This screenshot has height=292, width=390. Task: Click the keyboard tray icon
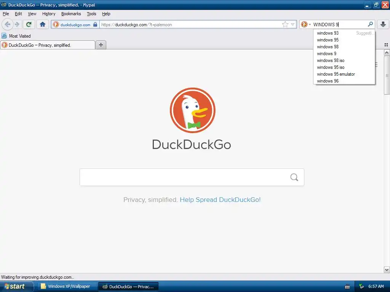(x=347, y=287)
